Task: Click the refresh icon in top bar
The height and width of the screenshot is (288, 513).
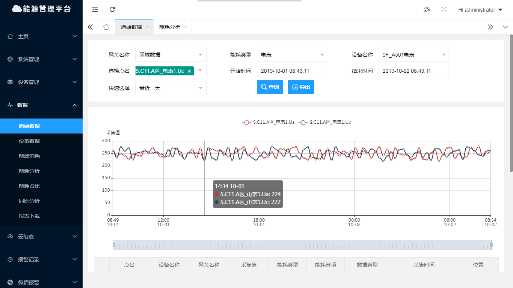Action: (112, 10)
